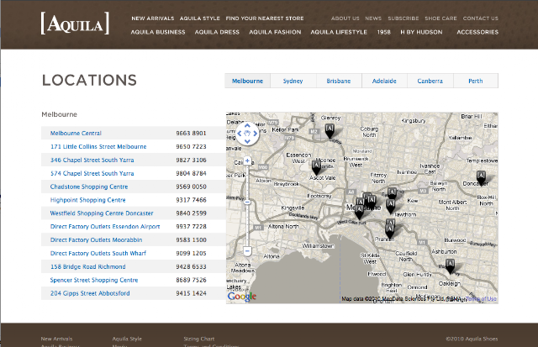Open Direct Factory Outlets Essendon Airport link
The width and height of the screenshot is (538, 347).
105,226
